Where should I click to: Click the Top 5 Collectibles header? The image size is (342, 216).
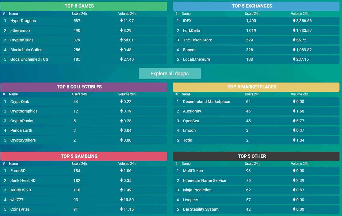tap(83, 87)
